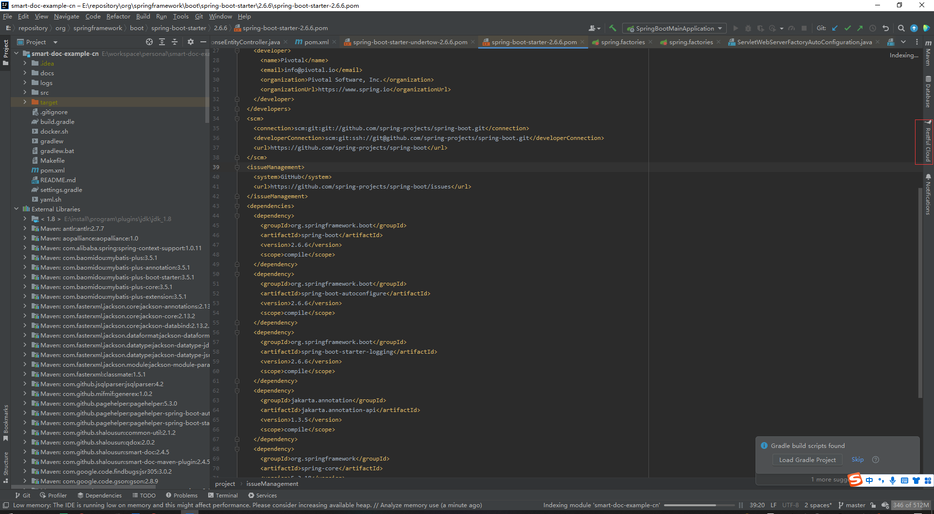
Task: Open the Navigate menu
Action: point(66,17)
